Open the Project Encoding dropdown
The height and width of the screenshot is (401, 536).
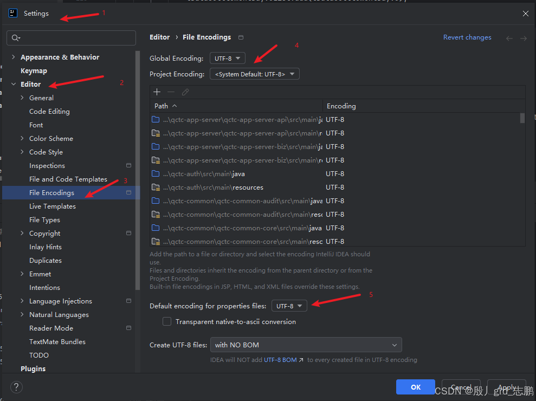[x=255, y=74]
